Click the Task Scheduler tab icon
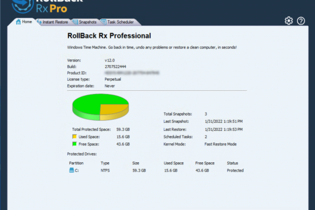 [103, 22]
